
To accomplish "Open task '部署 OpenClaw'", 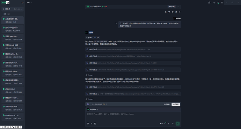I will pos(13,38).
